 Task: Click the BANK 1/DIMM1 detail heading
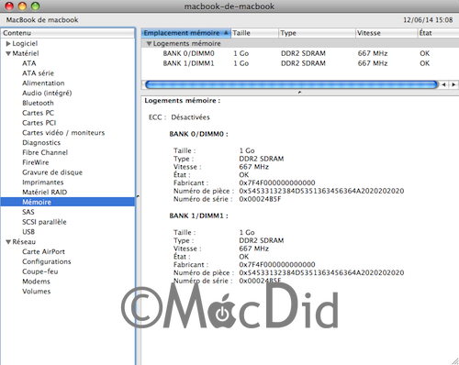coord(198,216)
